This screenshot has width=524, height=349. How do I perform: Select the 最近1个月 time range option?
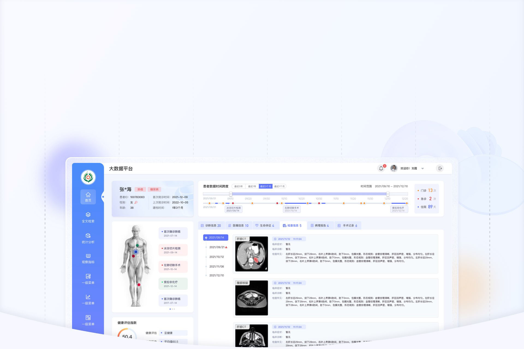point(279,187)
